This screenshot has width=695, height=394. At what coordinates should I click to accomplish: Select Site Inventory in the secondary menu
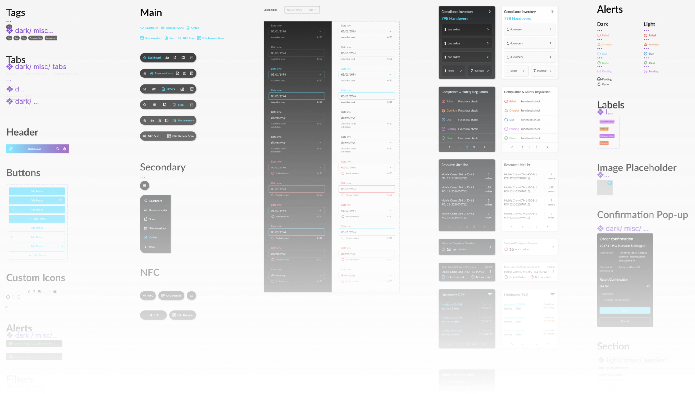155,228
